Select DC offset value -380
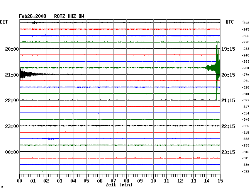 [x=245, y=165]
